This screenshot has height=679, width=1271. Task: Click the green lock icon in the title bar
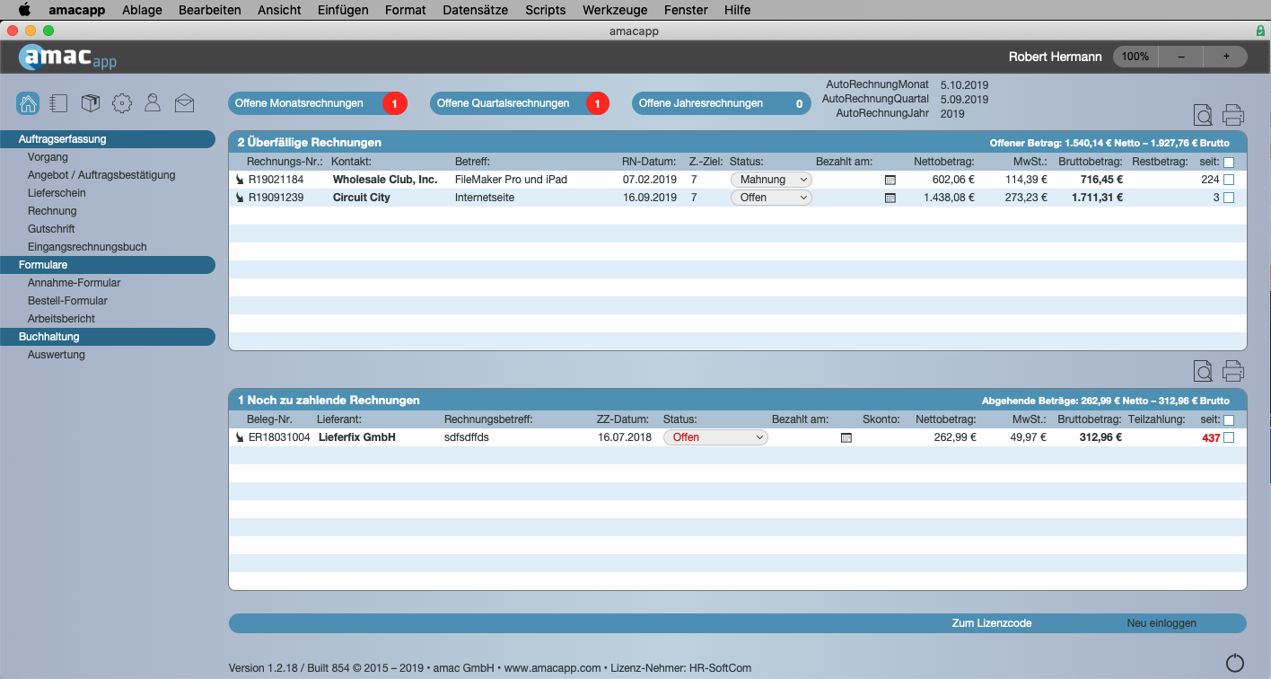(1261, 31)
